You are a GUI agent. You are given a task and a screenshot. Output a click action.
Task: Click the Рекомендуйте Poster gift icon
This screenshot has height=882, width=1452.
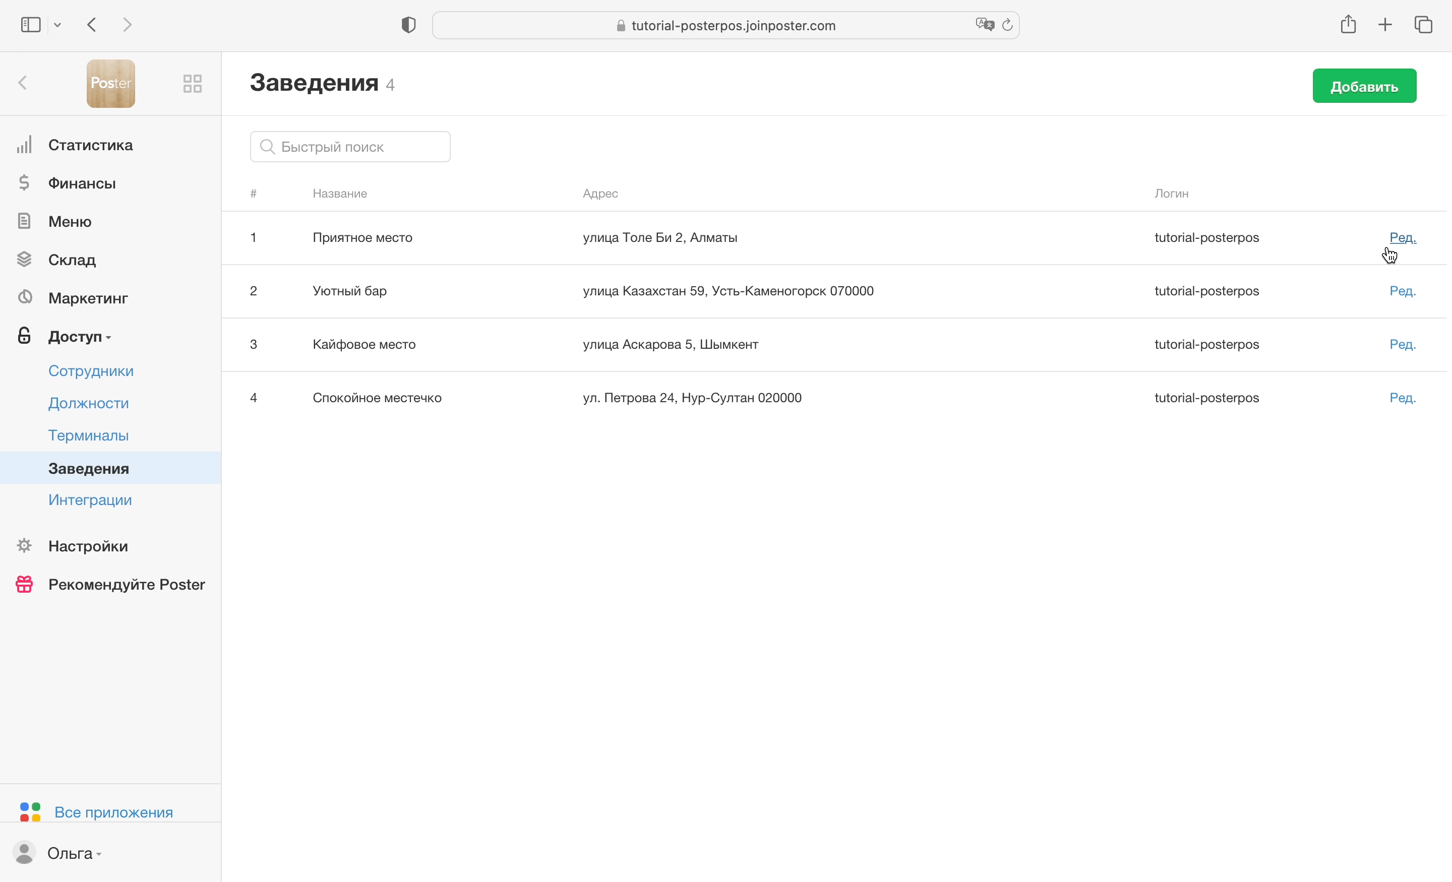tap(24, 584)
